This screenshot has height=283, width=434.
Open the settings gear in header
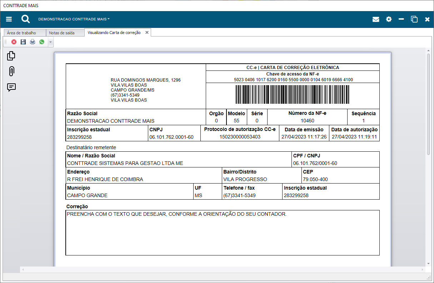point(389,19)
